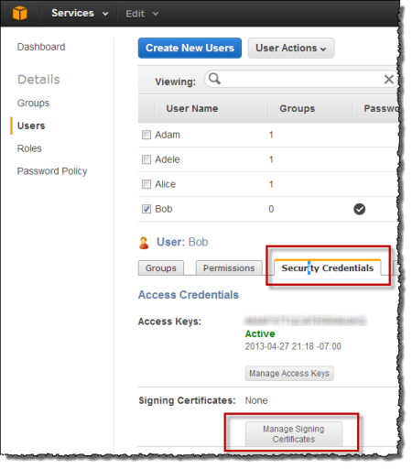Click inside the Viewing search field

pos(300,80)
